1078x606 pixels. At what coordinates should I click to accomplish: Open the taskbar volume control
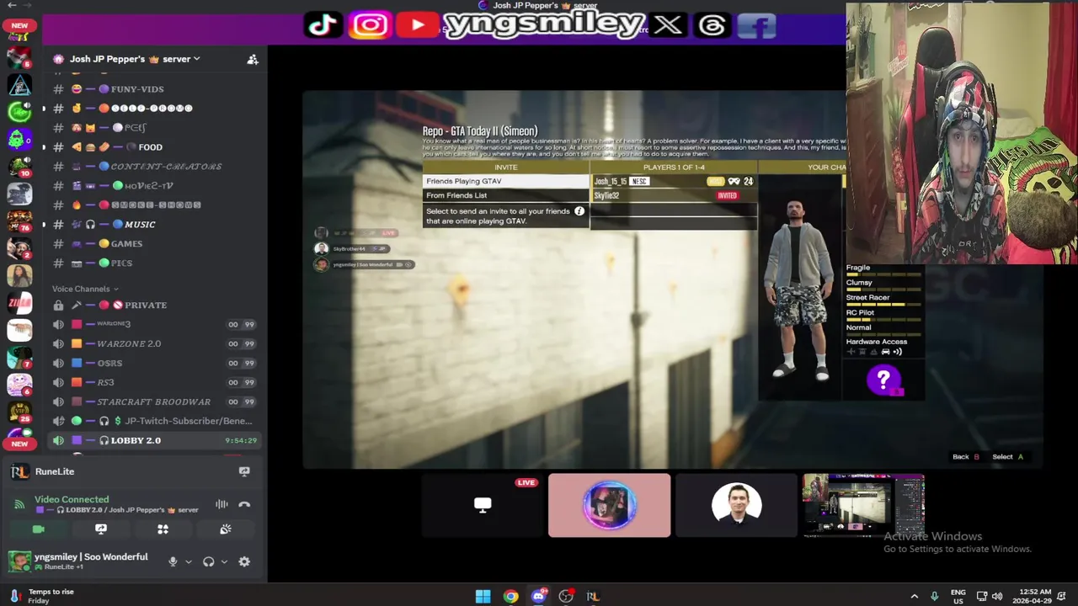pos(997,596)
